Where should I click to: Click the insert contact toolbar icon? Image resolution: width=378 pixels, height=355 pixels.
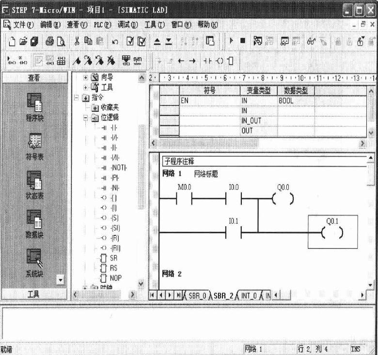[207, 61]
